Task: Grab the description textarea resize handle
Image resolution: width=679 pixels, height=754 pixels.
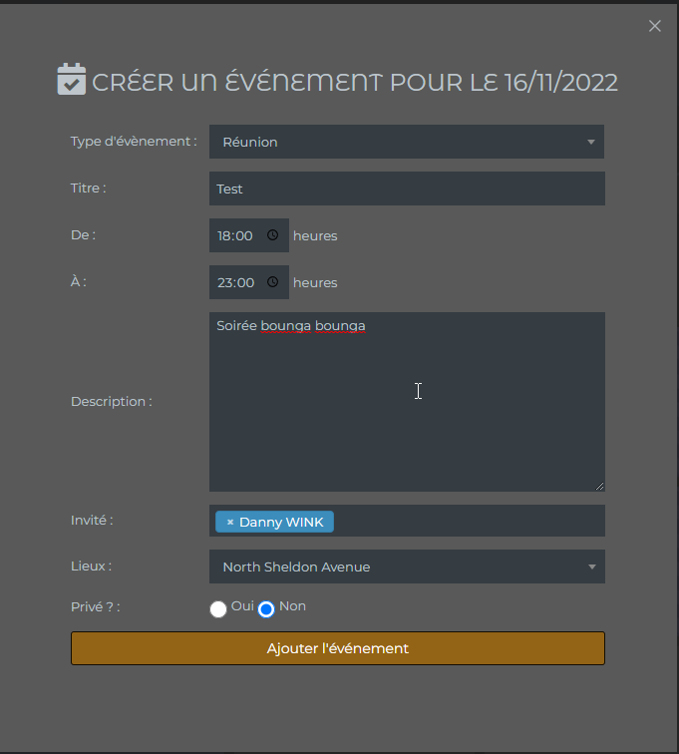Action: (x=599, y=486)
